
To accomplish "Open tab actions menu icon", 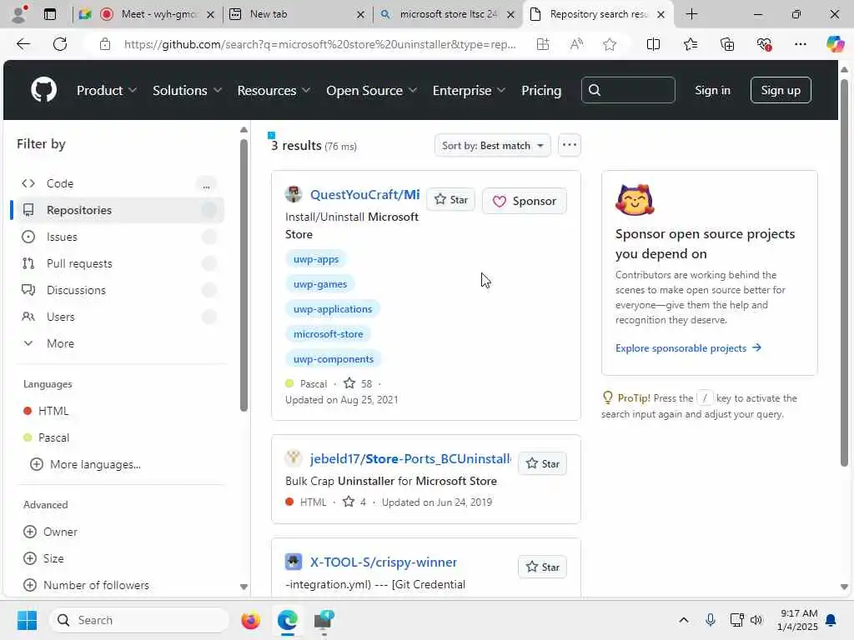I will pyautogui.click(x=50, y=14).
